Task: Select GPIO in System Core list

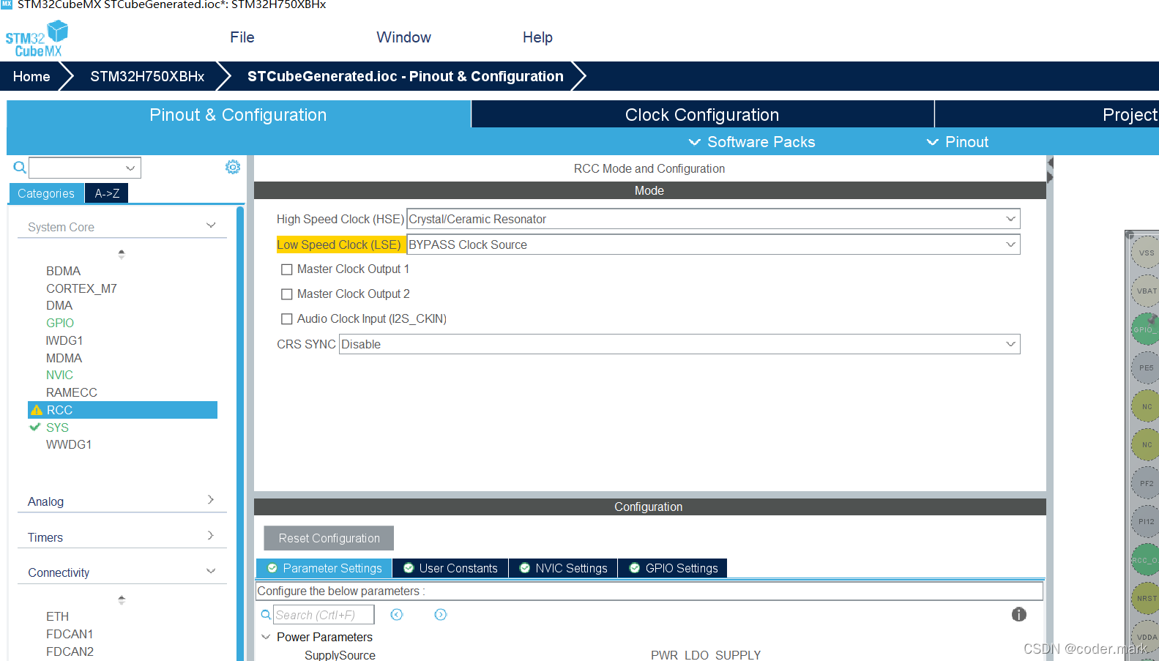Action: (60, 323)
